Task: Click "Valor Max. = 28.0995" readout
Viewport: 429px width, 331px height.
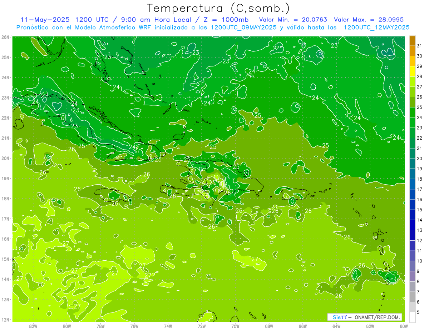Action: [x=369, y=20]
